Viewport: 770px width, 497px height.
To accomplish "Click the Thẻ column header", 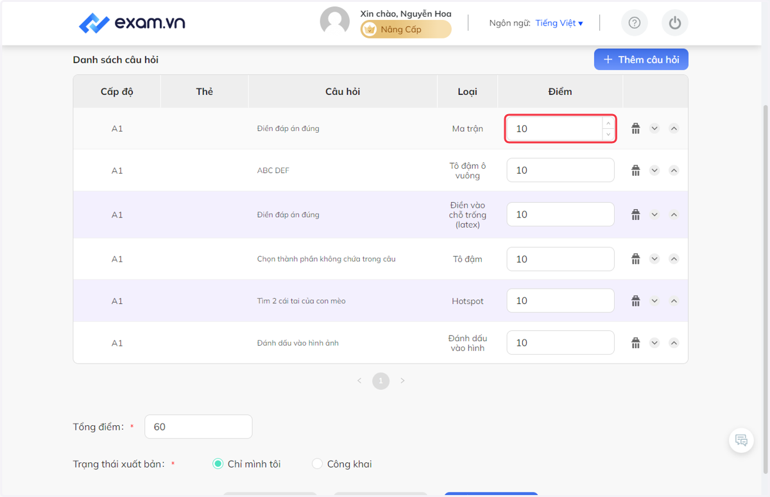I will pyautogui.click(x=204, y=92).
